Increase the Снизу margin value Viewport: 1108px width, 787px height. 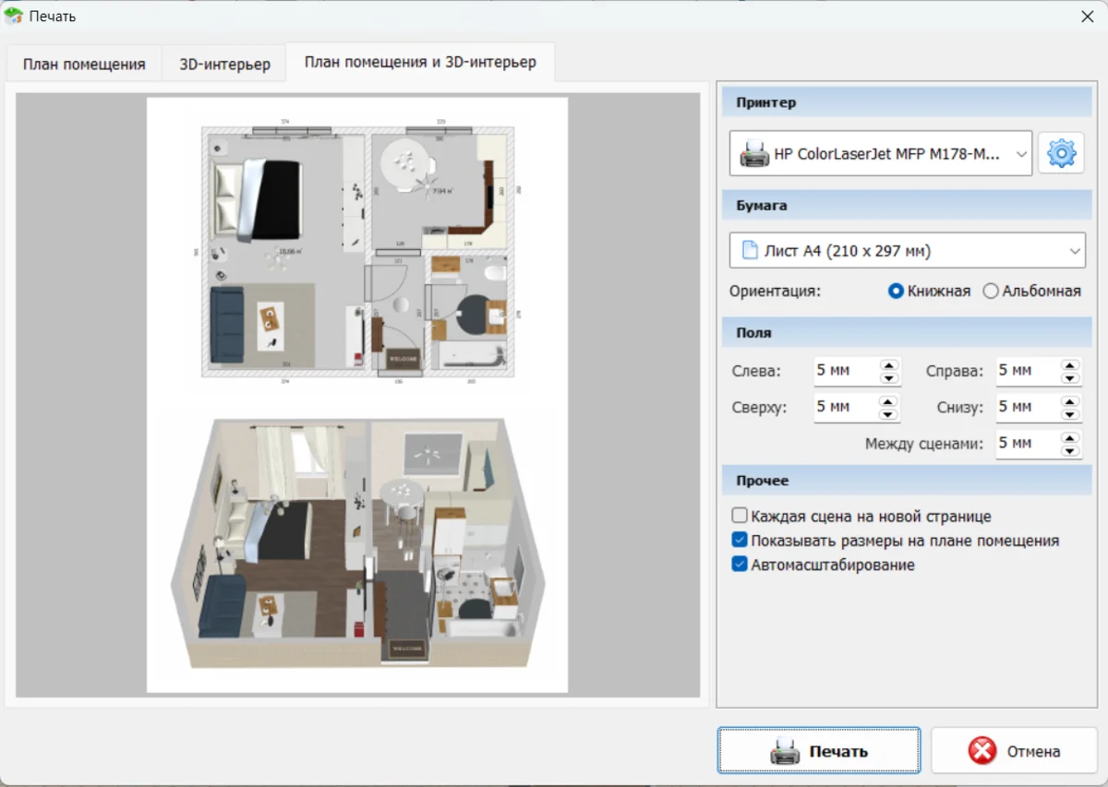(x=1070, y=401)
